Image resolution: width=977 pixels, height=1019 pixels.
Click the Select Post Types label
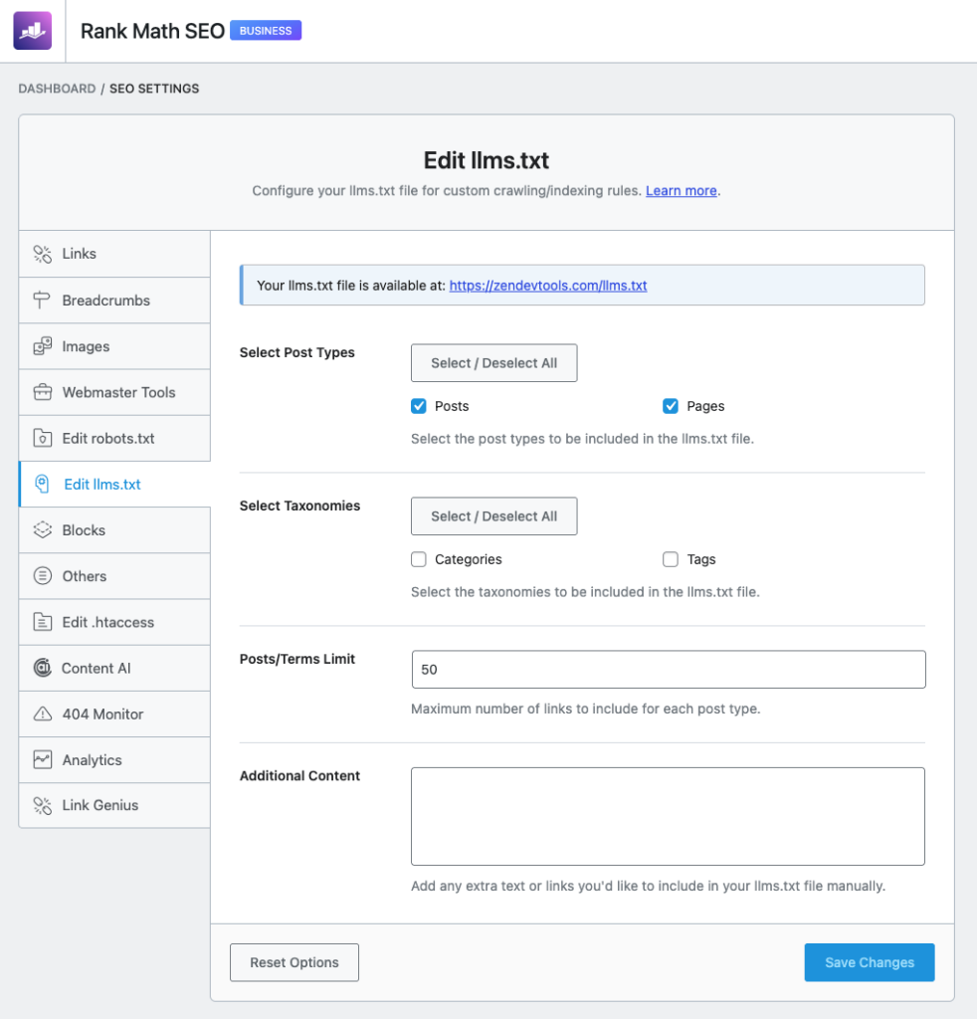coord(296,353)
